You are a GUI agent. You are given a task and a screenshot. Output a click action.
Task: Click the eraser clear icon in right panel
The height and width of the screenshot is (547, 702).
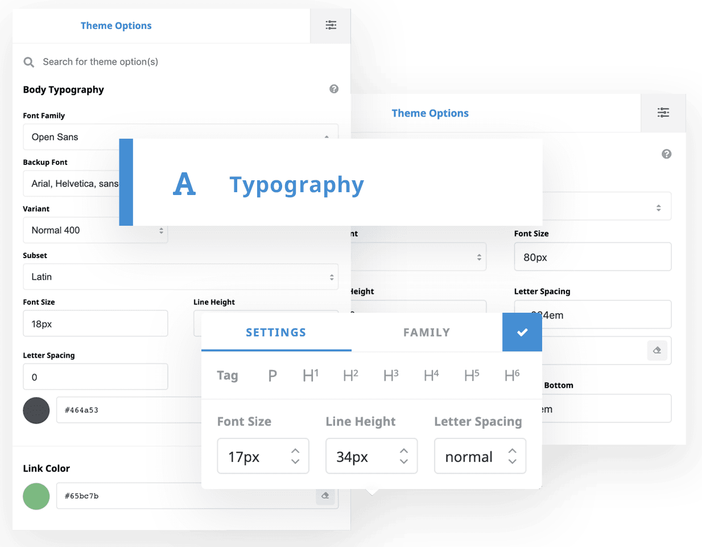[x=657, y=350]
